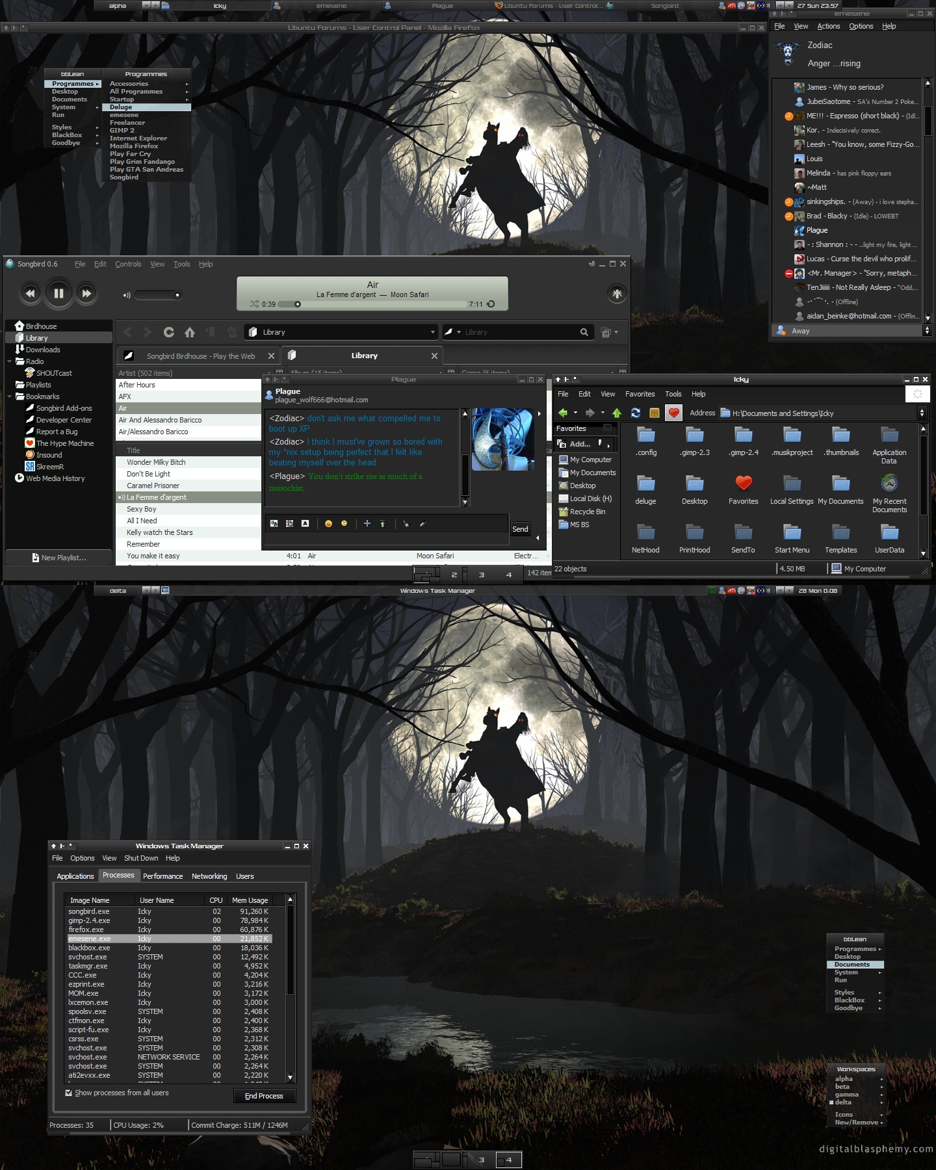Switch to the Networking tab in Task Manager

pyautogui.click(x=209, y=876)
